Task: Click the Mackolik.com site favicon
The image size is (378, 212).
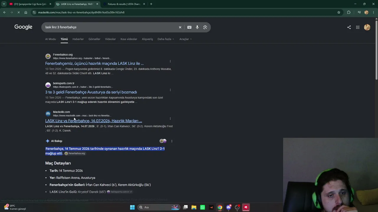Action: click(48, 114)
